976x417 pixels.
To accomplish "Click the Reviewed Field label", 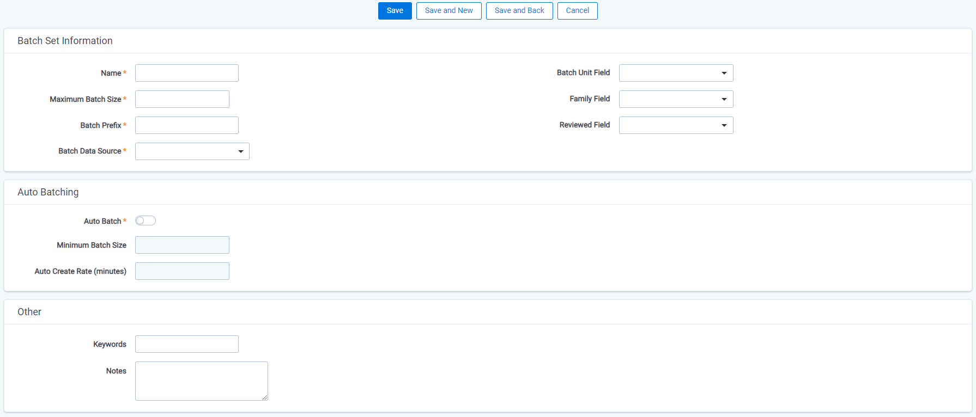I will click(585, 125).
